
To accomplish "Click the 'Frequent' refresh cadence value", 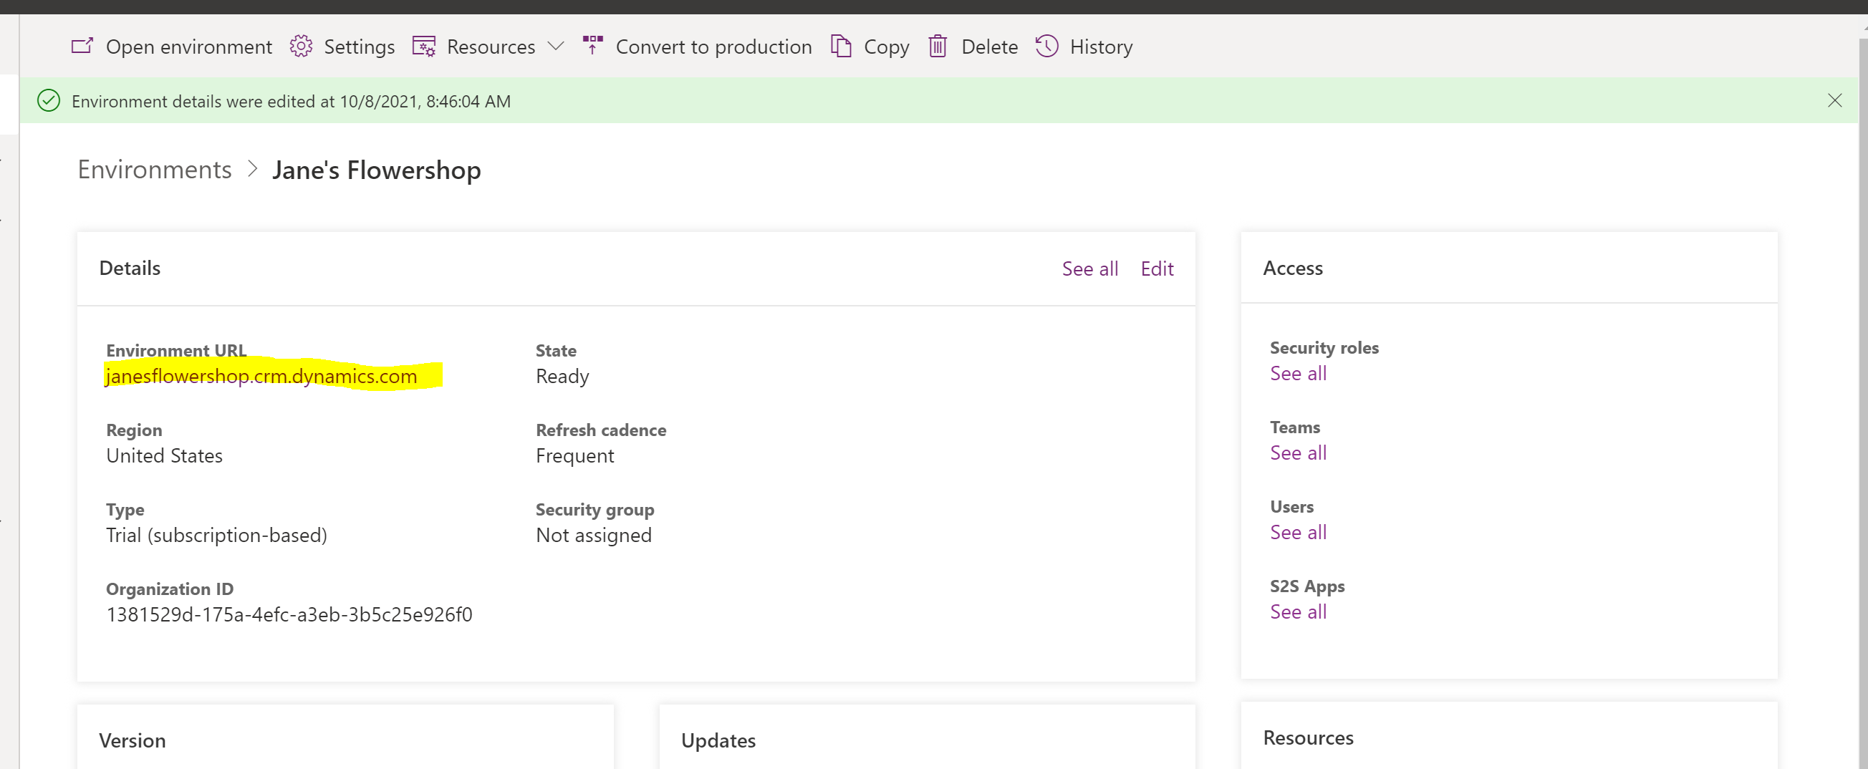I will (x=575, y=456).
